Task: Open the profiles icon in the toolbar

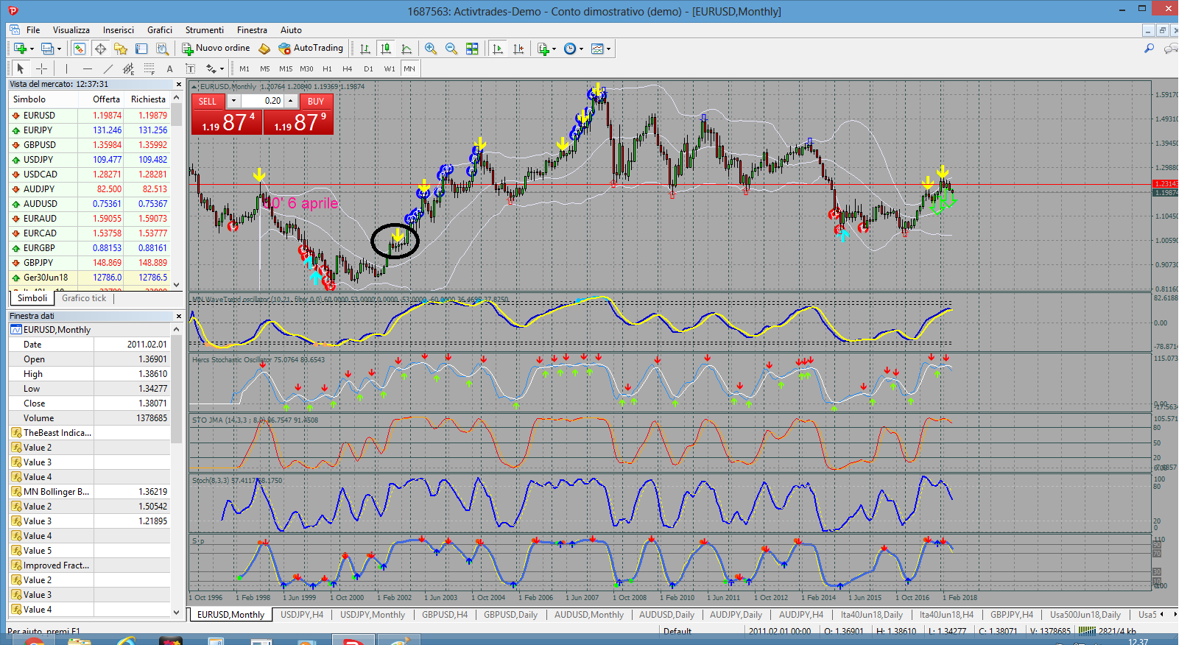Action: click(47, 49)
